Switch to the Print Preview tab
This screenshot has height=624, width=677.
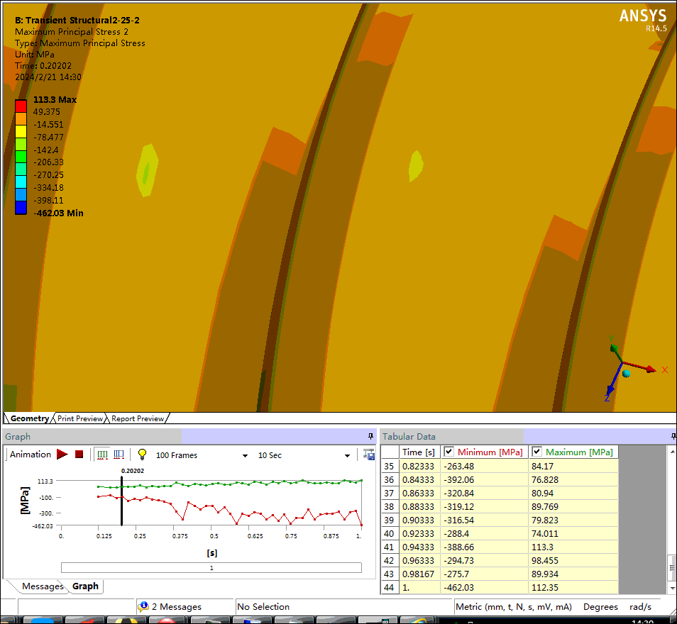point(80,418)
